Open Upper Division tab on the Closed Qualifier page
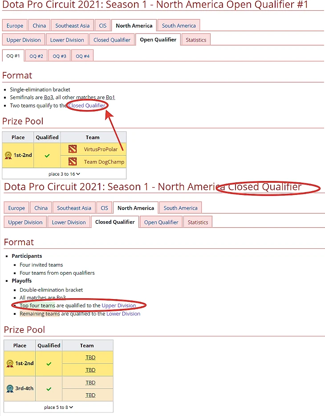The height and width of the screenshot is (416, 325). pos(25,222)
